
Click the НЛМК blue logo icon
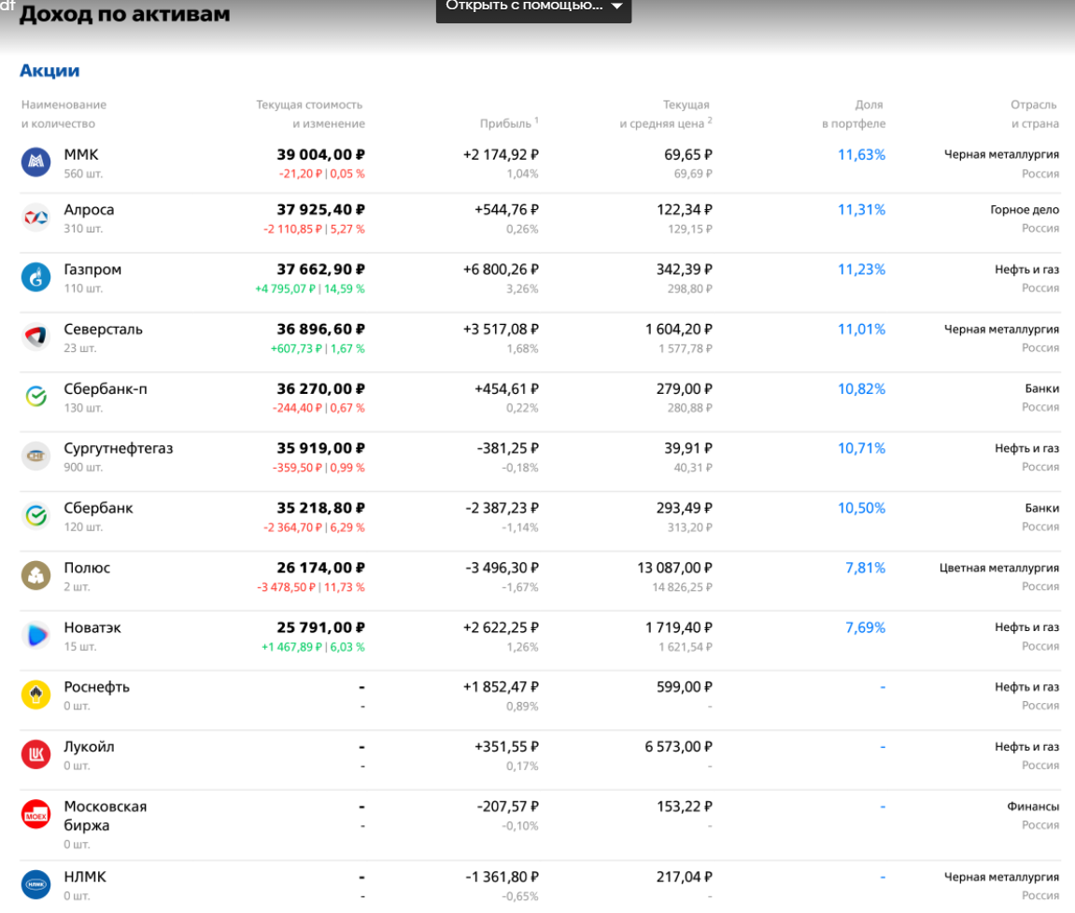pos(35,884)
